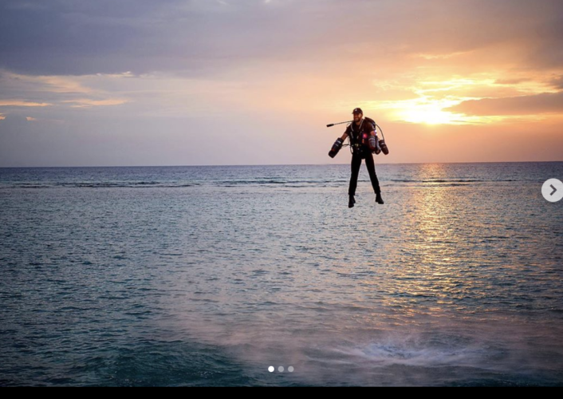Jump to the second carousel dot

(281, 369)
